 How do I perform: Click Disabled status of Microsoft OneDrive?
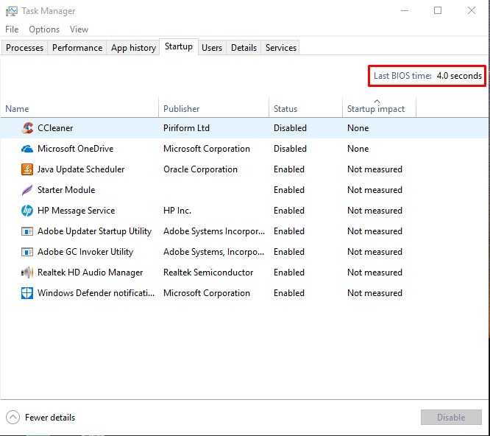[290, 149]
